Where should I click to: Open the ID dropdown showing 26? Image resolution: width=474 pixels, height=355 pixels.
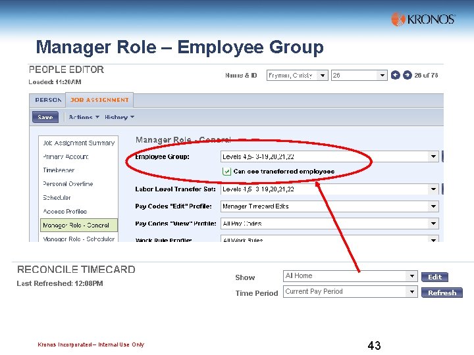pyautogui.click(x=359, y=75)
